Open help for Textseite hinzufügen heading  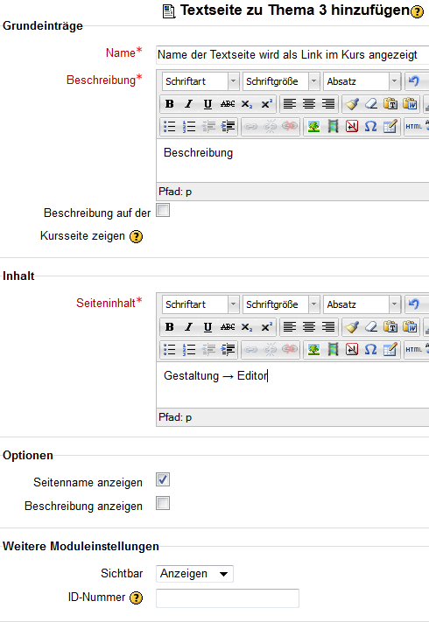[x=417, y=12]
